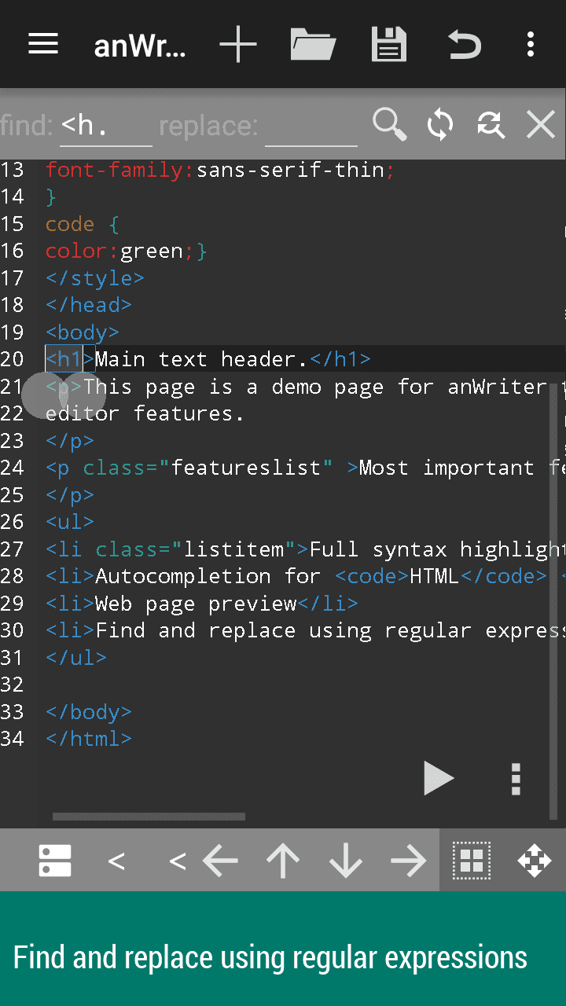This screenshot has height=1006, width=566.
Task: Open the hamburger navigation menu
Action: 43,44
